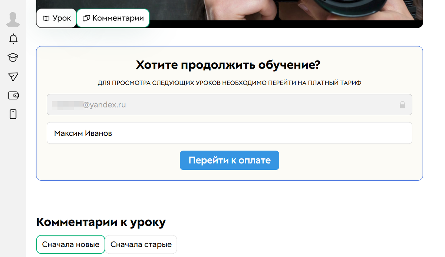Click the open book icon on Урок tab

tap(46, 18)
